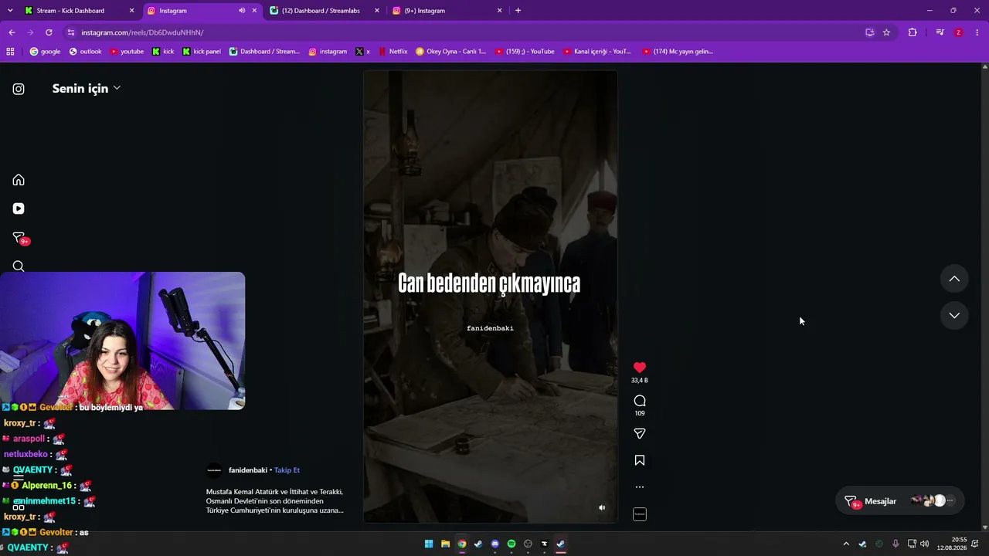Click username 'araspoll' in chat overlay
989x556 pixels.
point(29,439)
